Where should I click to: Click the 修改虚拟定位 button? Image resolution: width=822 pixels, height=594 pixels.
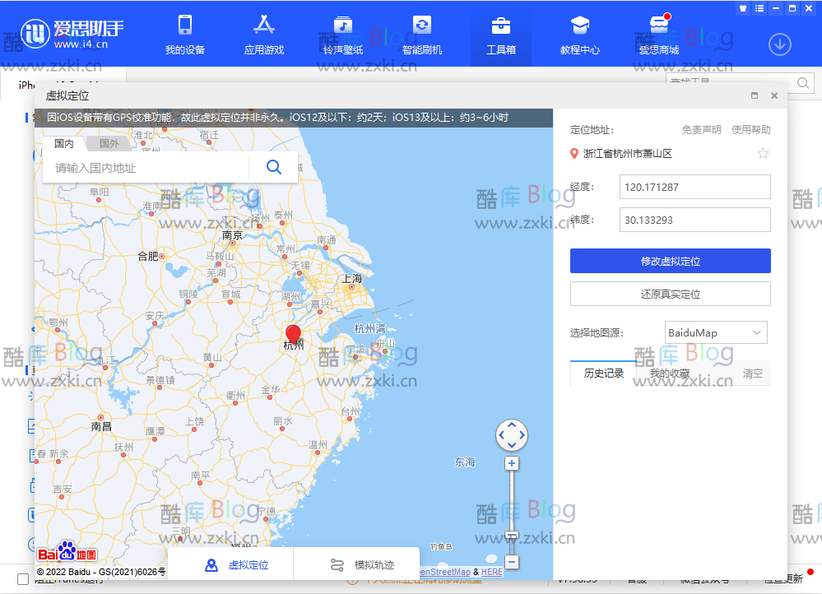point(670,261)
